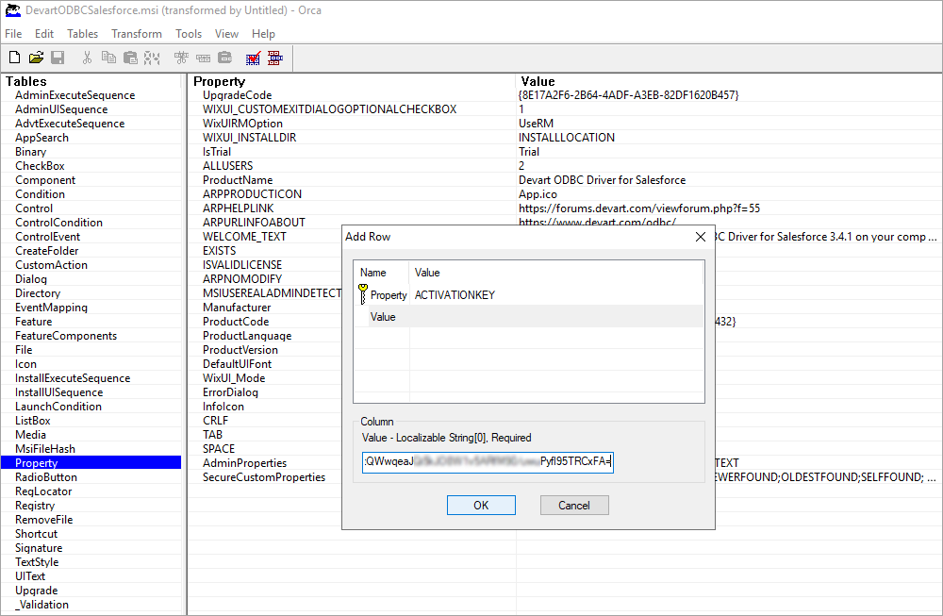Screen dimensions: 943x616
Task: Confirm the new row with OK
Action: point(481,505)
